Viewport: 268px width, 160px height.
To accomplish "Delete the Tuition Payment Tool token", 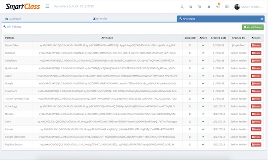I will tap(256, 99).
